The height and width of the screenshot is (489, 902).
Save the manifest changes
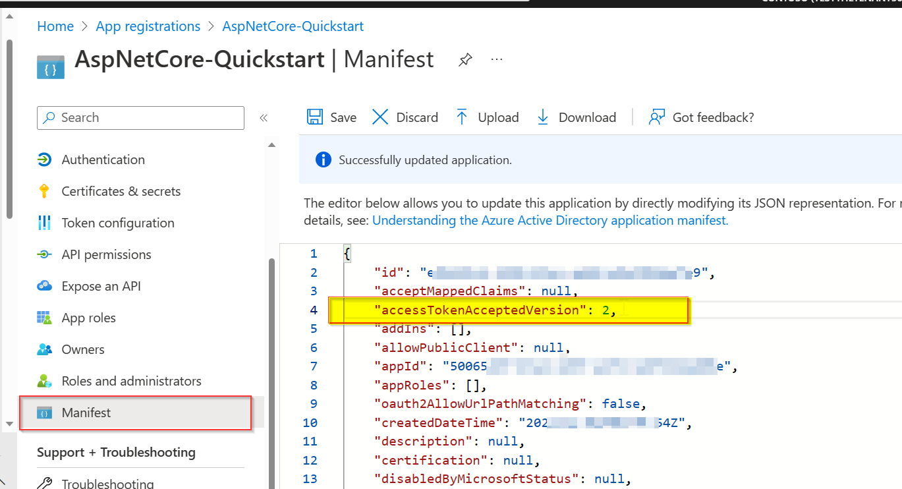[x=332, y=117]
